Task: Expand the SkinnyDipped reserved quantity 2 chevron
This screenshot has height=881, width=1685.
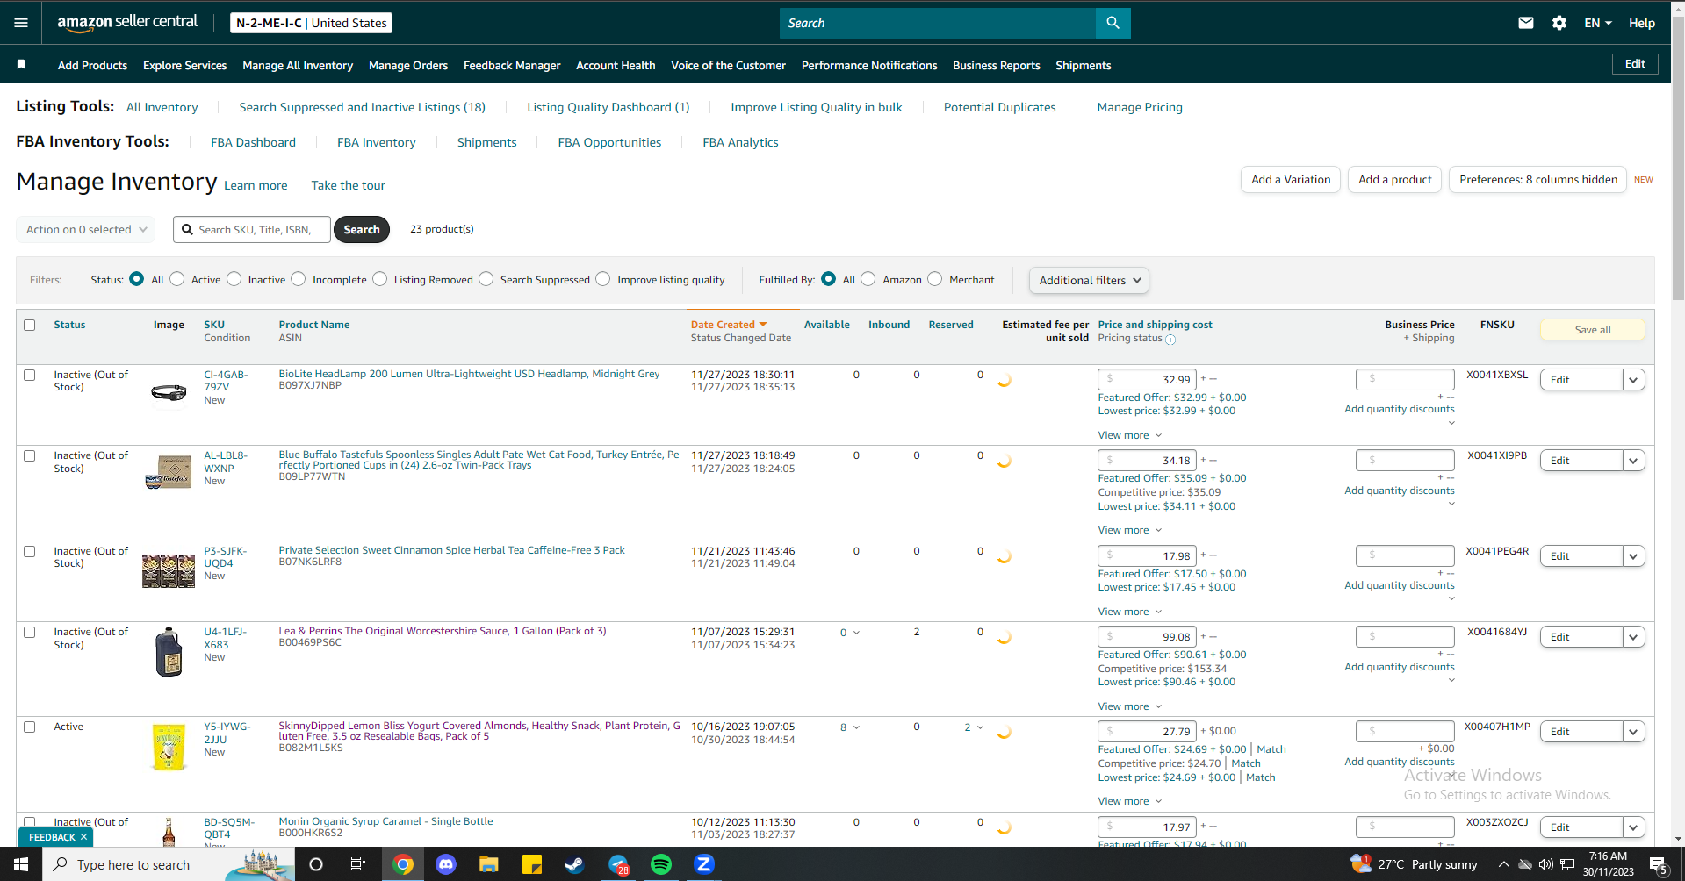Action: (980, 727)
